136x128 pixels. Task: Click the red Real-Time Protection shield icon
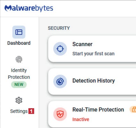(x=60, y=114)
